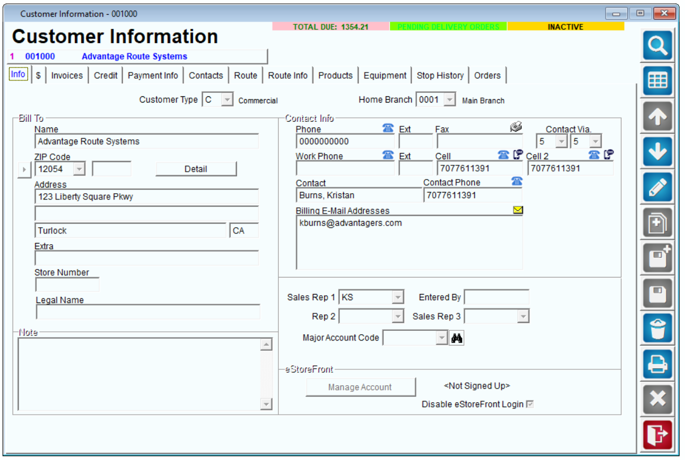This screenshot has width=685, height=460.
Task: Click telephone icon above Phone field
Action: pyautogui.click(x=388, y=128)
